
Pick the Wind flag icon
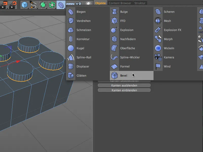point(158,66)
